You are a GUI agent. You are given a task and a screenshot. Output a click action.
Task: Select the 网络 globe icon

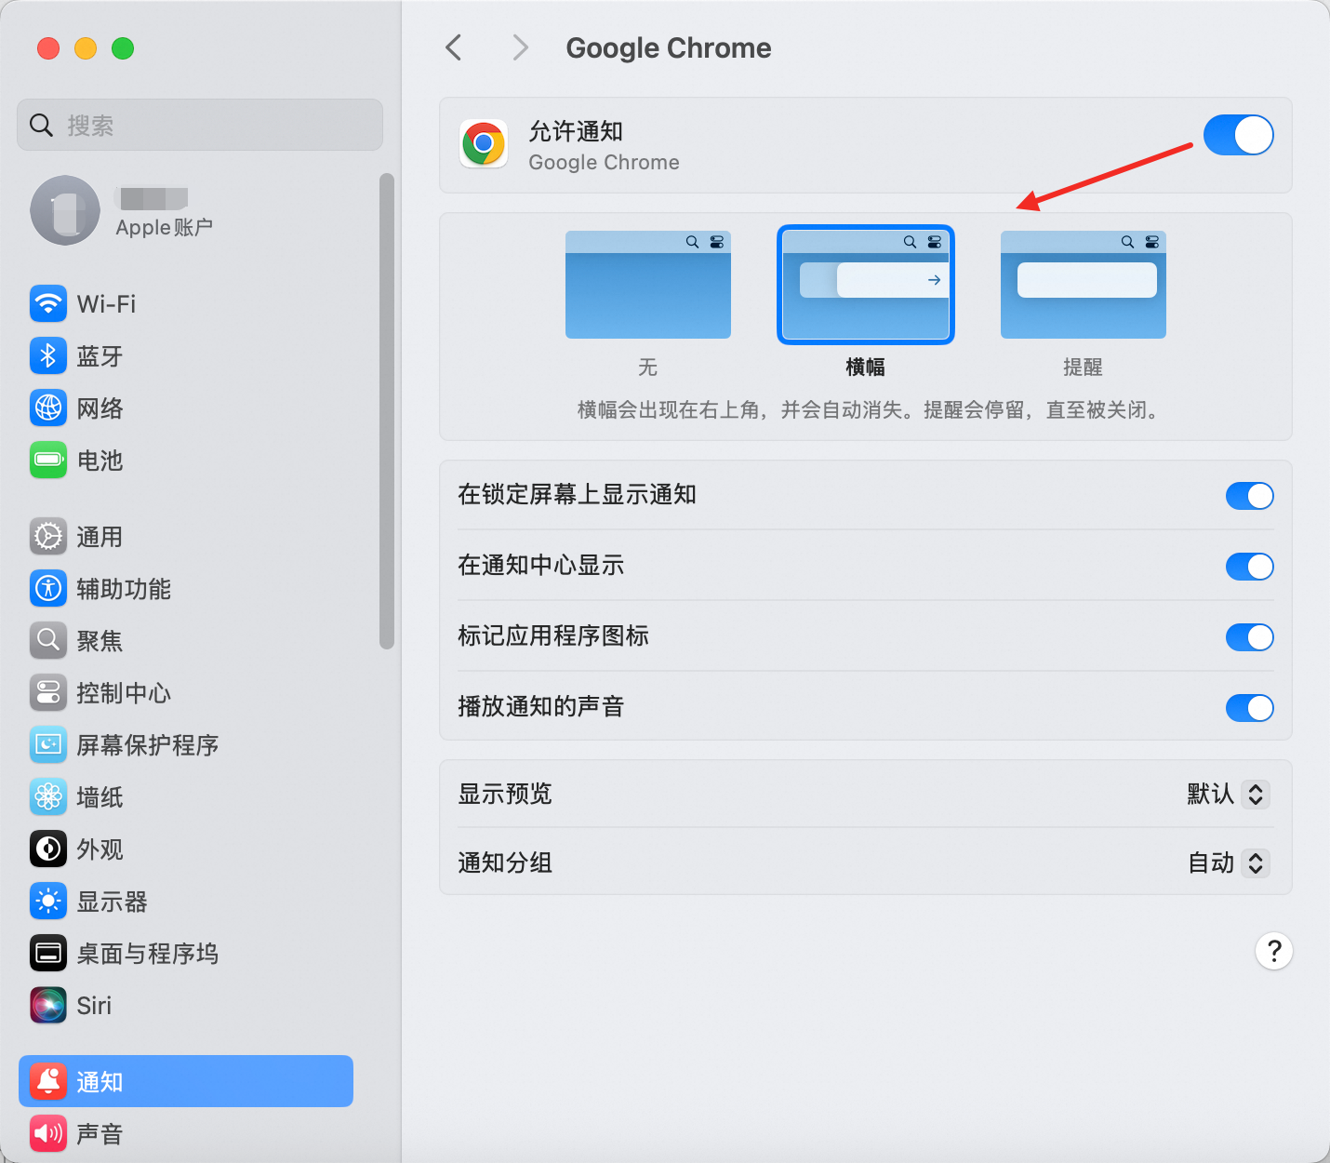(48, 408)
